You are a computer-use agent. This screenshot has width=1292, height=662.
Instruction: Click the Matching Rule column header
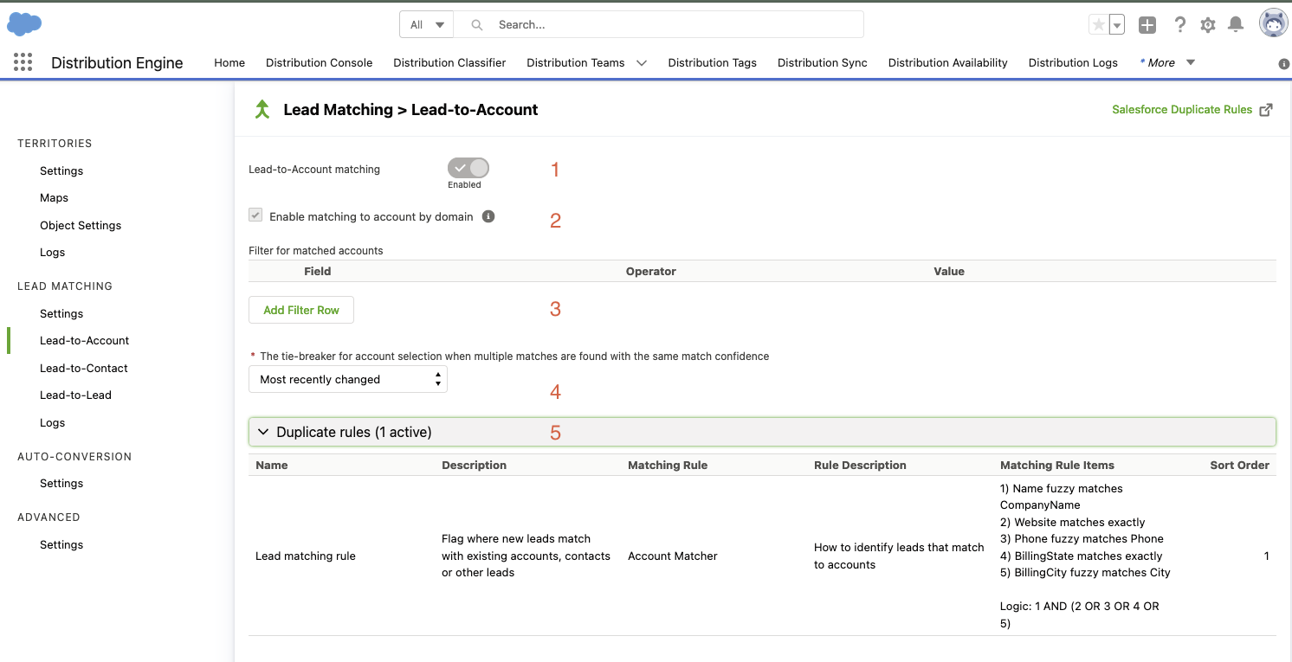[x=668, y=465]
